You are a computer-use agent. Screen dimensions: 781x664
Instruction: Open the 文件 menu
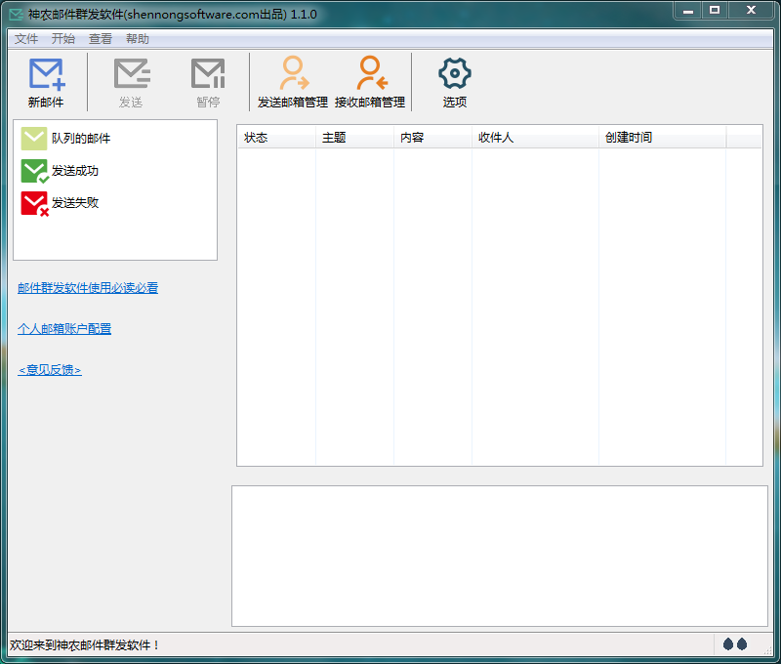pyautogui.click(x=25, y=38)
